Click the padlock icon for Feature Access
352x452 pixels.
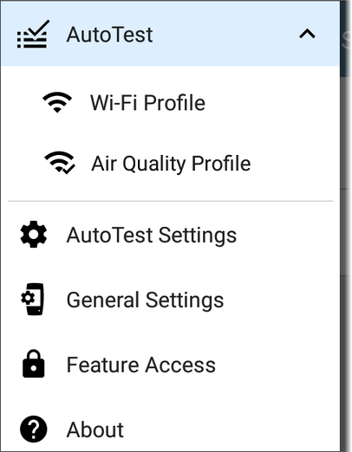[x=34, y=364]
